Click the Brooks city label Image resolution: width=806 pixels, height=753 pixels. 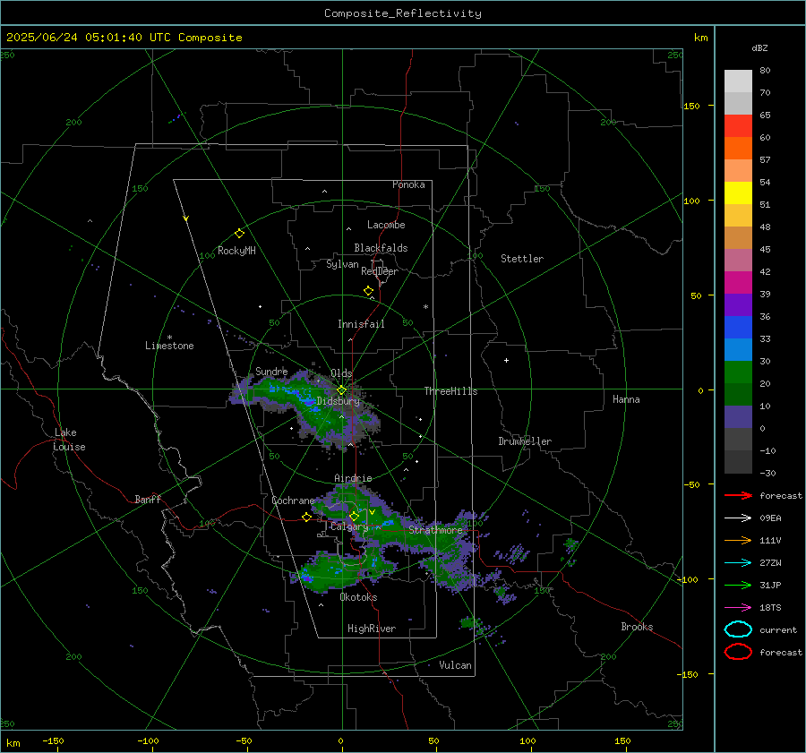tap(637, 627)
